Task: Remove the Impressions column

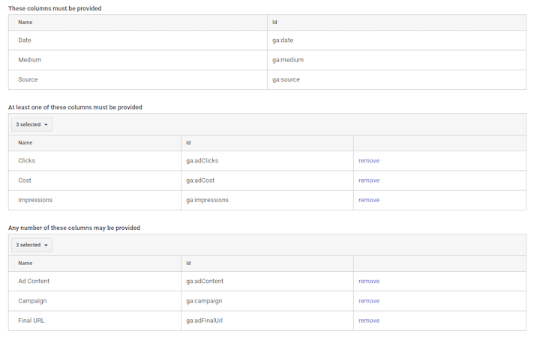Action: point(368,200)
